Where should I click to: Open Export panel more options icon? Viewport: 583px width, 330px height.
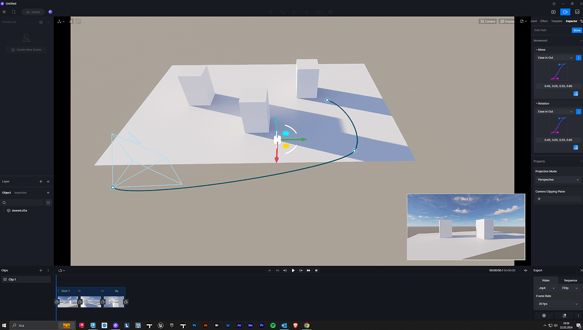tap(578, 316)
